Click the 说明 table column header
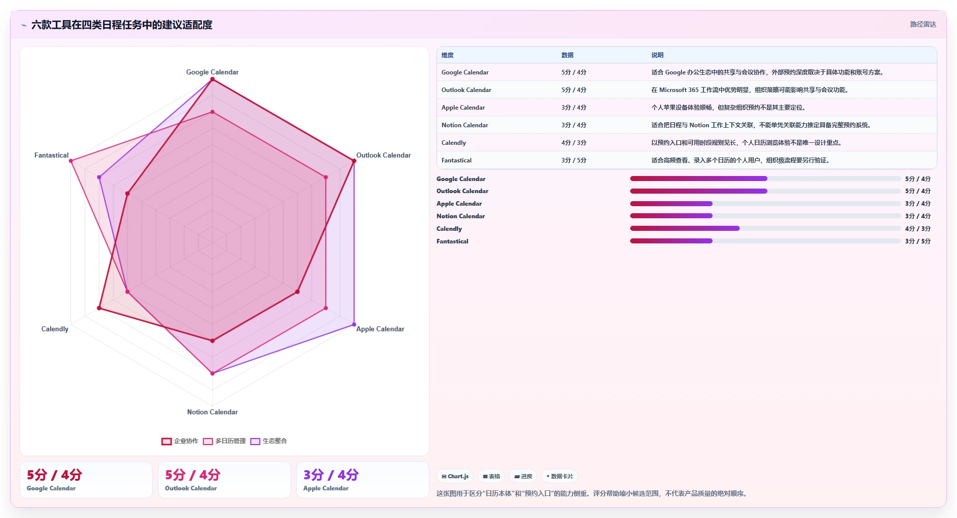 click(x=657, y=55)
